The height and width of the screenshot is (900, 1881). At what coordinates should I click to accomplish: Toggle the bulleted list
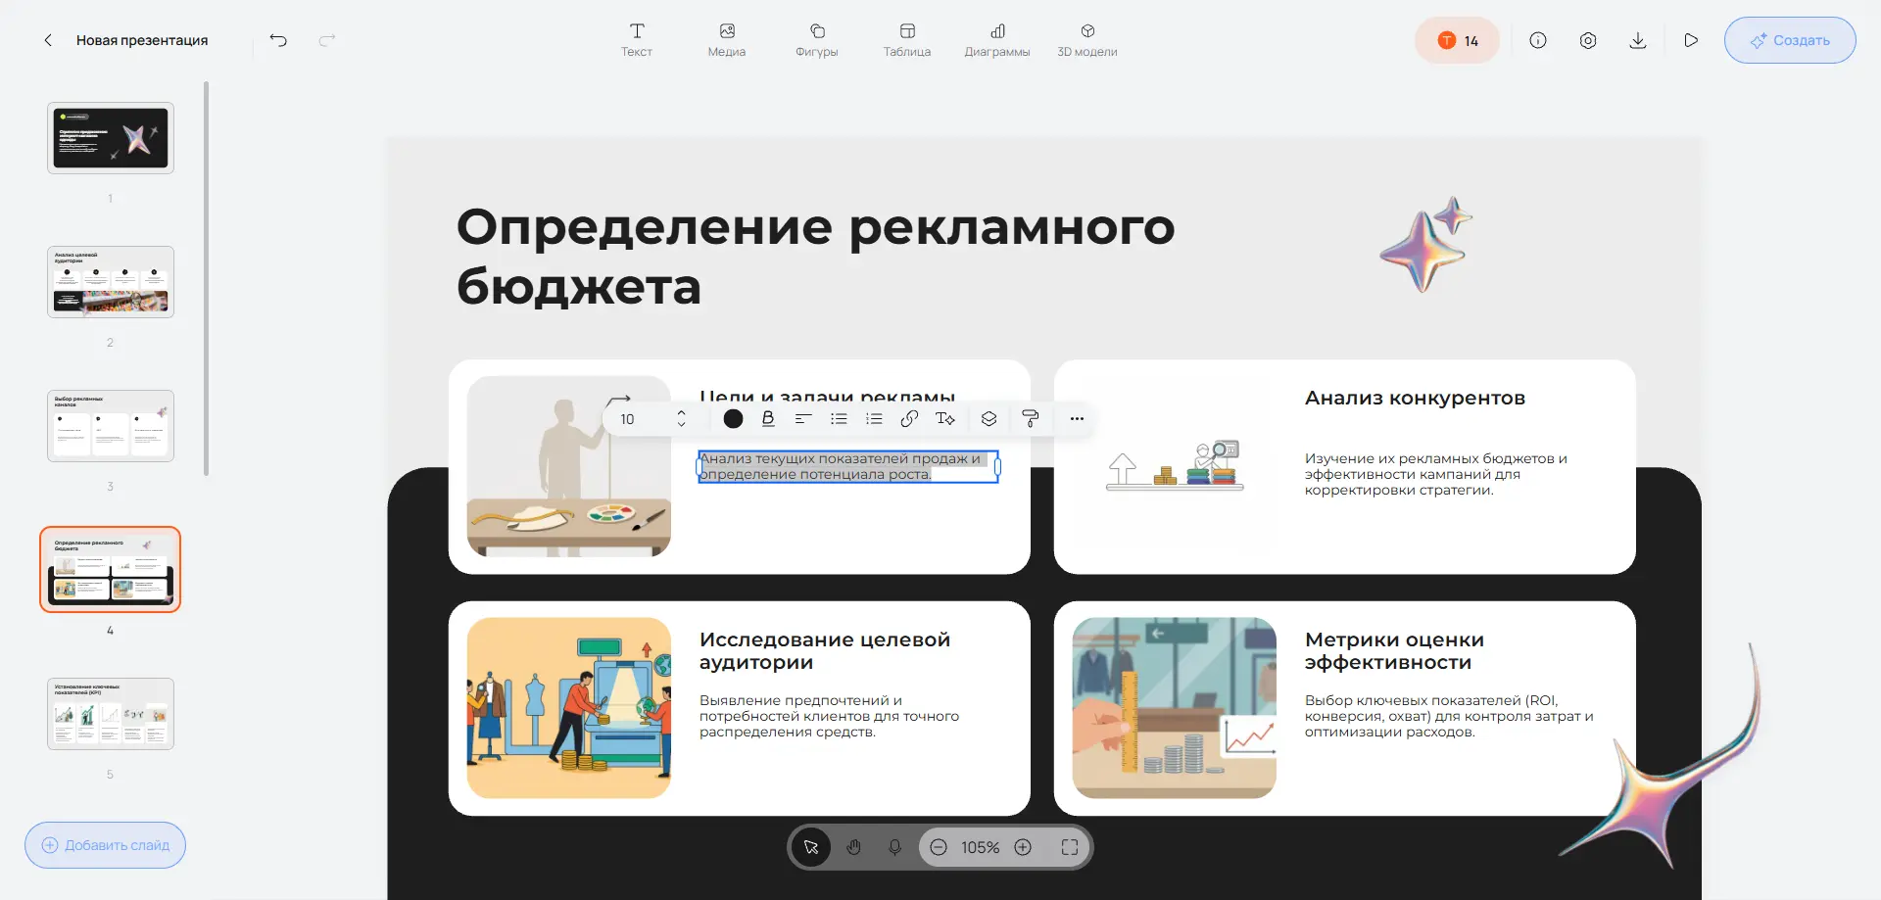(x=839, y=419)
